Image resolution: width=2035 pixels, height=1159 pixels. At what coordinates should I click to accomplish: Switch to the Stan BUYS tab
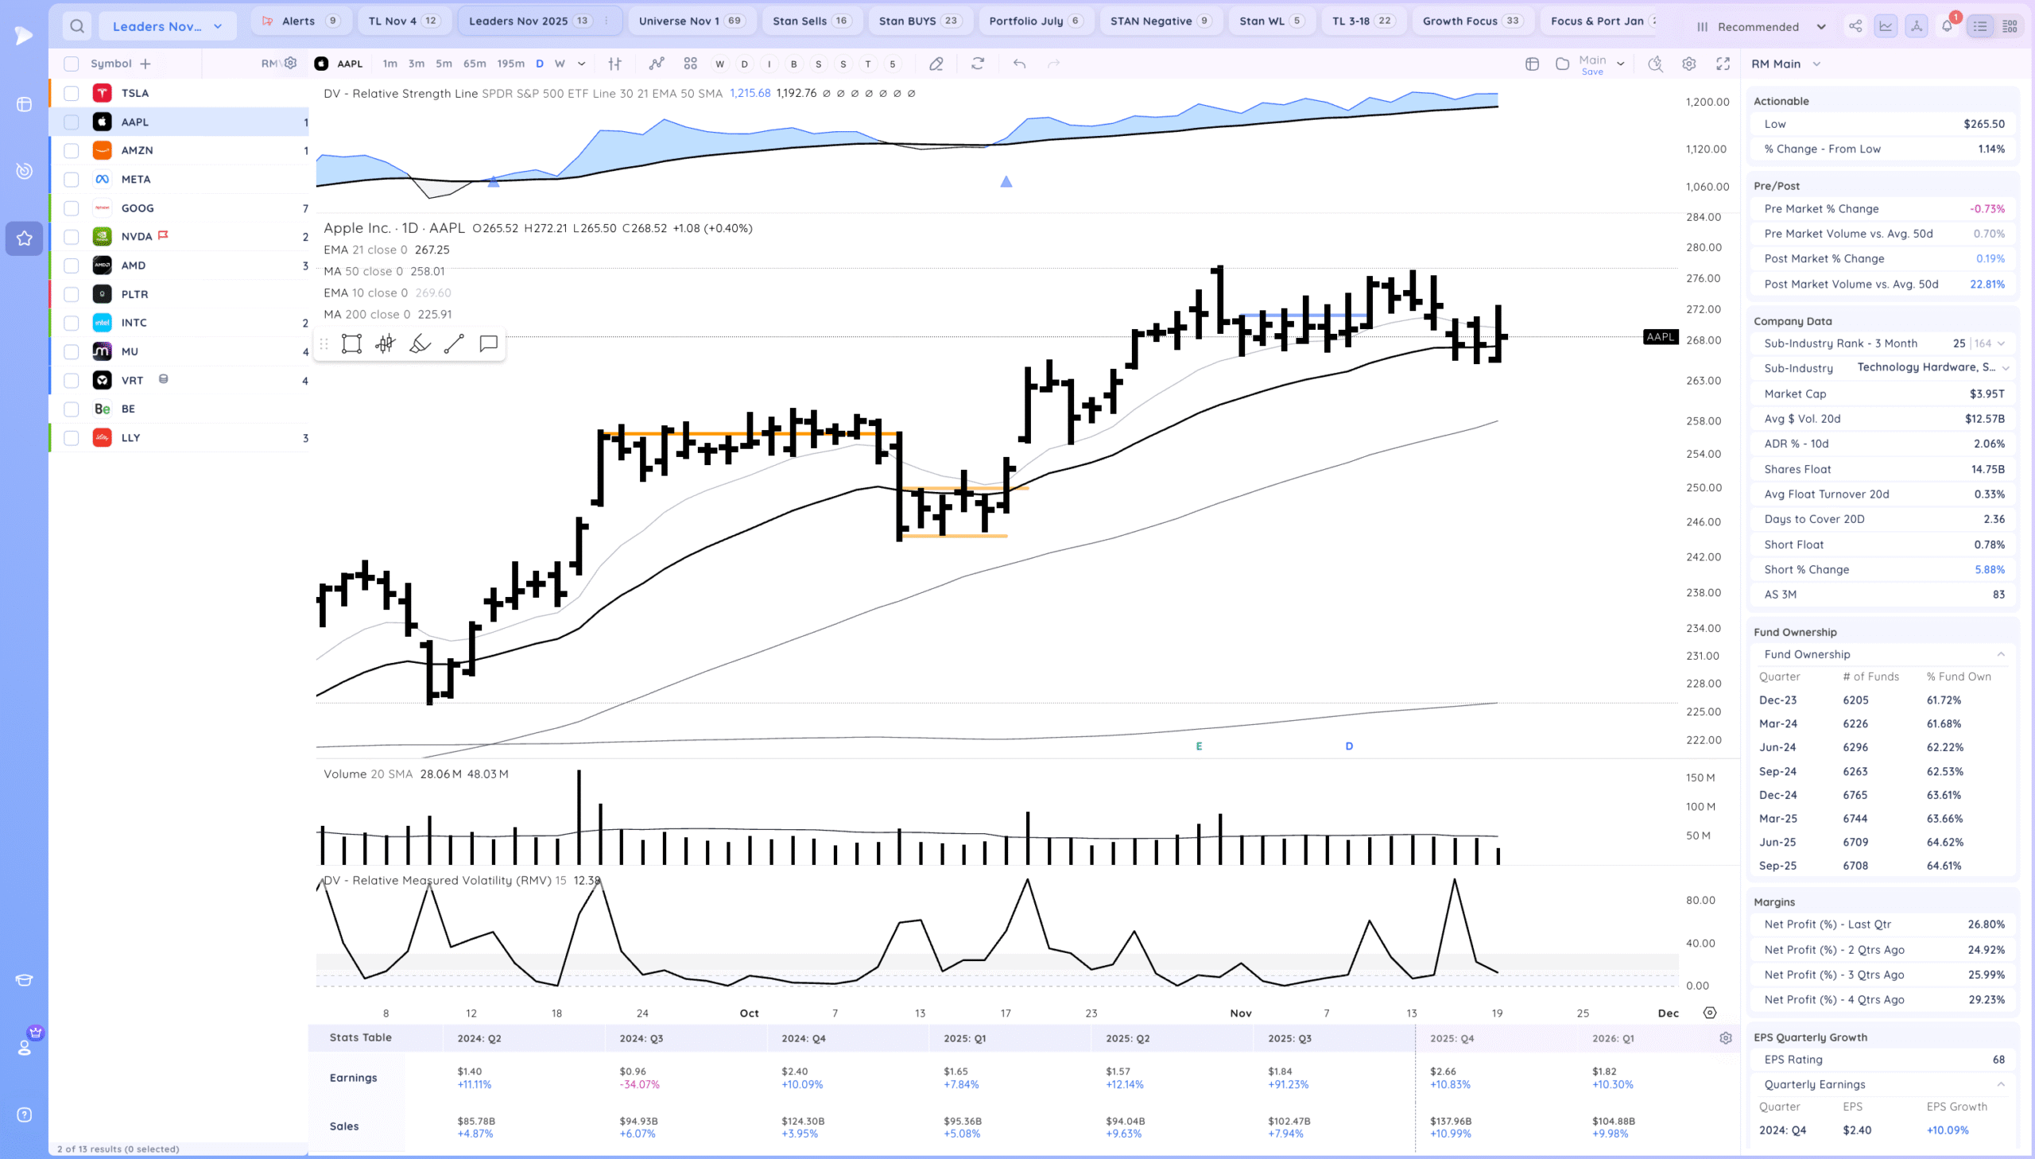pos(918,21)
